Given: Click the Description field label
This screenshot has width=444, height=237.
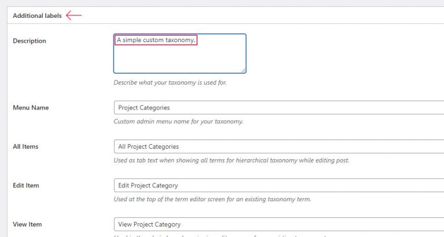Looking at the screenshot, I should point(29,41).
